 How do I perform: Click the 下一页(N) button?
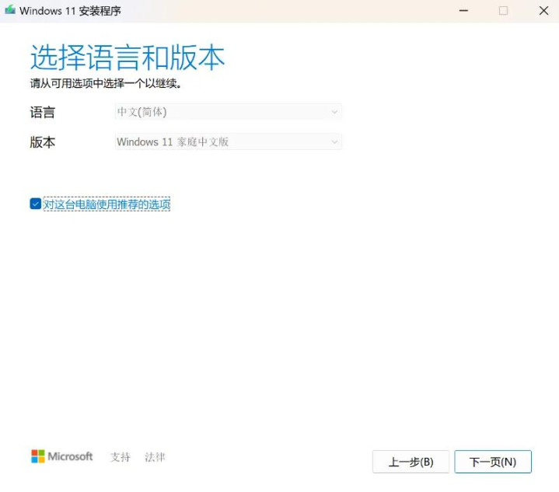click(x=493, y=462)
